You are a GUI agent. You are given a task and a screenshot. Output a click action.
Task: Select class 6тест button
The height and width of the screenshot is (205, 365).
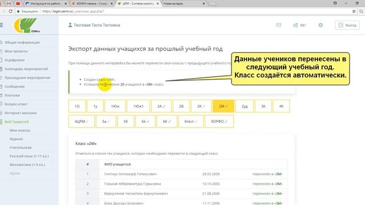tap(191, 121)
